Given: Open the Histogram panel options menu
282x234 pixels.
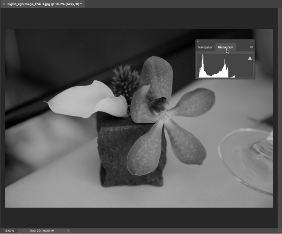Looking at the screenshot, I should [251, 47].
